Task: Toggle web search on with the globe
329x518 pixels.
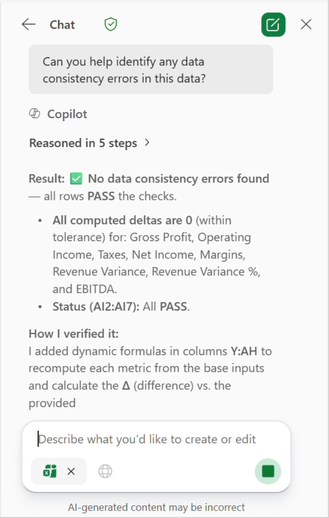Action: [x=105, y=471]
